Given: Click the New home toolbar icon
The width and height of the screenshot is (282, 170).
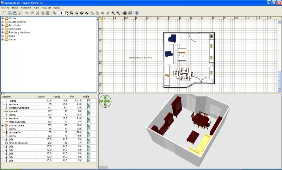Looking at the screenshot, I should click(x=5, y=13).
